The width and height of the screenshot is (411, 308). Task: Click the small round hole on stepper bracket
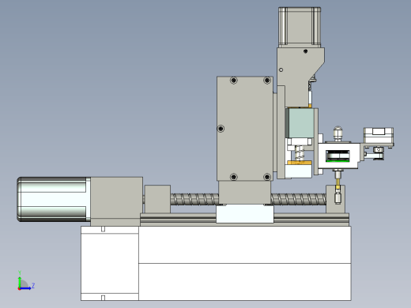pos(281,69)
